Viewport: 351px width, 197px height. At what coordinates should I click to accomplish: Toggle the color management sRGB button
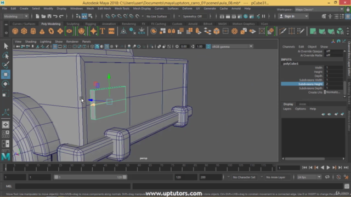[208, 47]
